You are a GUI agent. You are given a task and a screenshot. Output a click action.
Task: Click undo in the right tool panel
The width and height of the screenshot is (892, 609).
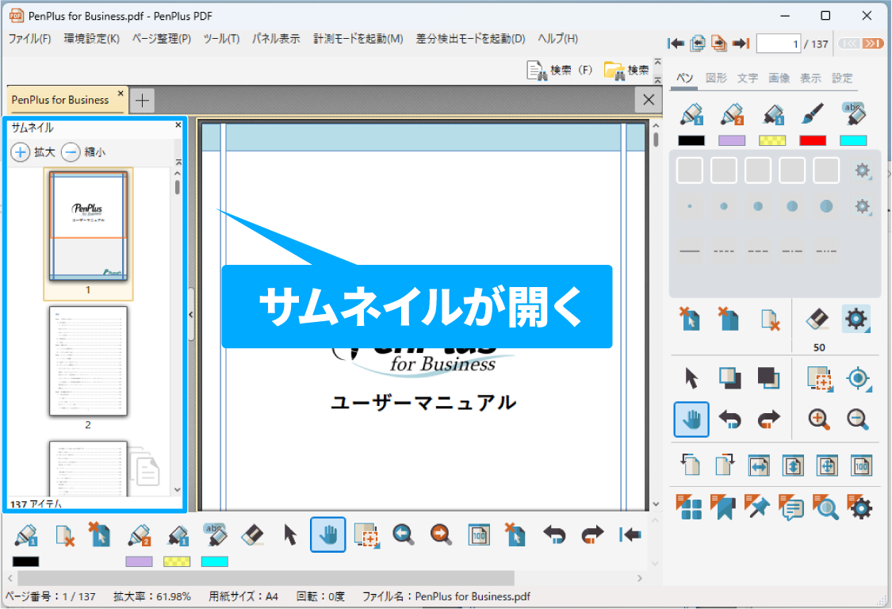coord(730,419)
